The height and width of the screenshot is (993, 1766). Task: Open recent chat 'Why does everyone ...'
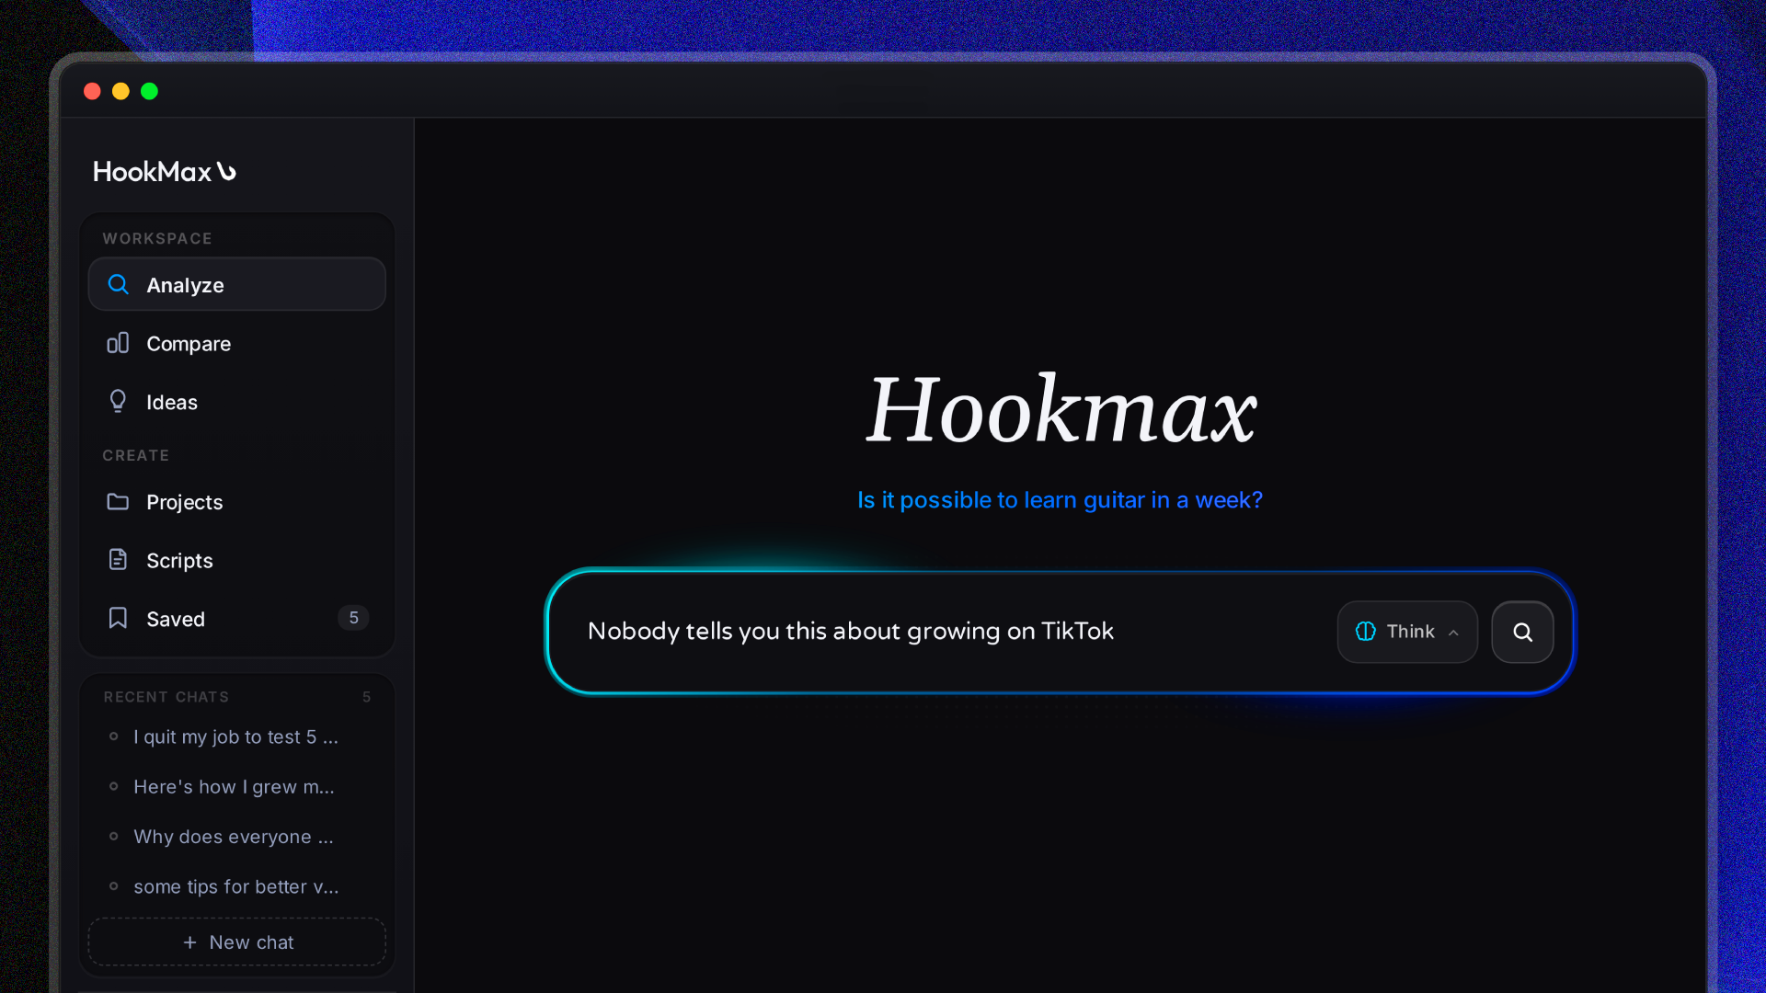point(234,837)
